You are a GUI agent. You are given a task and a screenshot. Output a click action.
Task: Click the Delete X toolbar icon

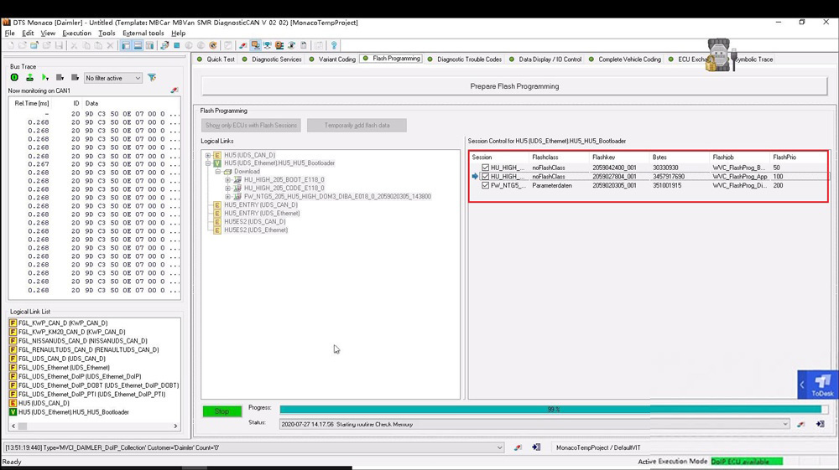pyautogui.click(x=110, y=45)
